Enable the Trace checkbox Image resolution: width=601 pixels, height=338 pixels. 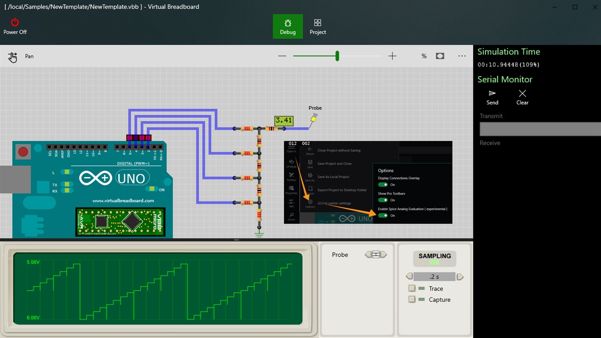tap(411, 288)
